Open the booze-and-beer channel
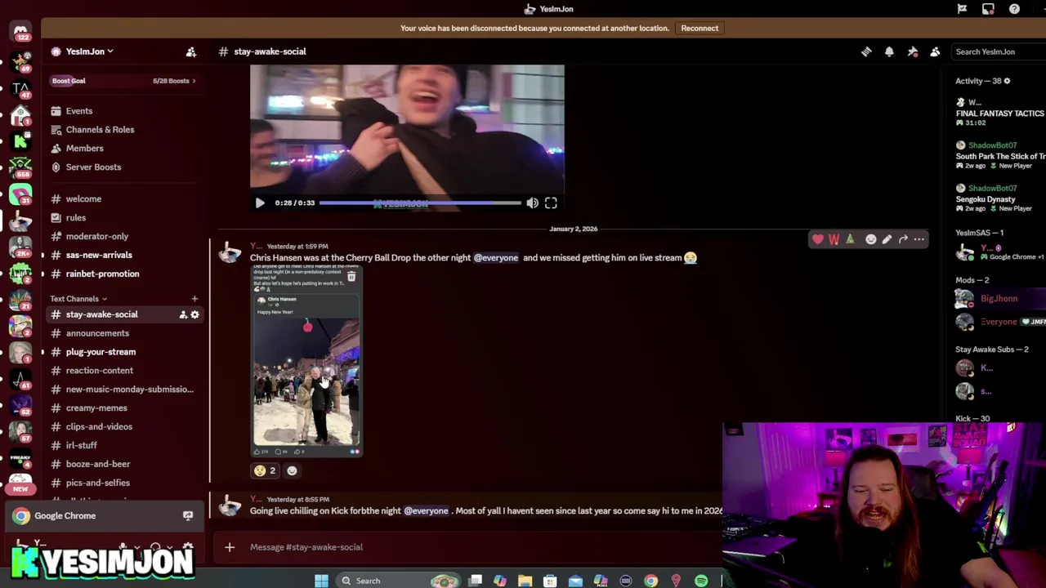This screenshot has width=1046, height=588. point(97,465)
